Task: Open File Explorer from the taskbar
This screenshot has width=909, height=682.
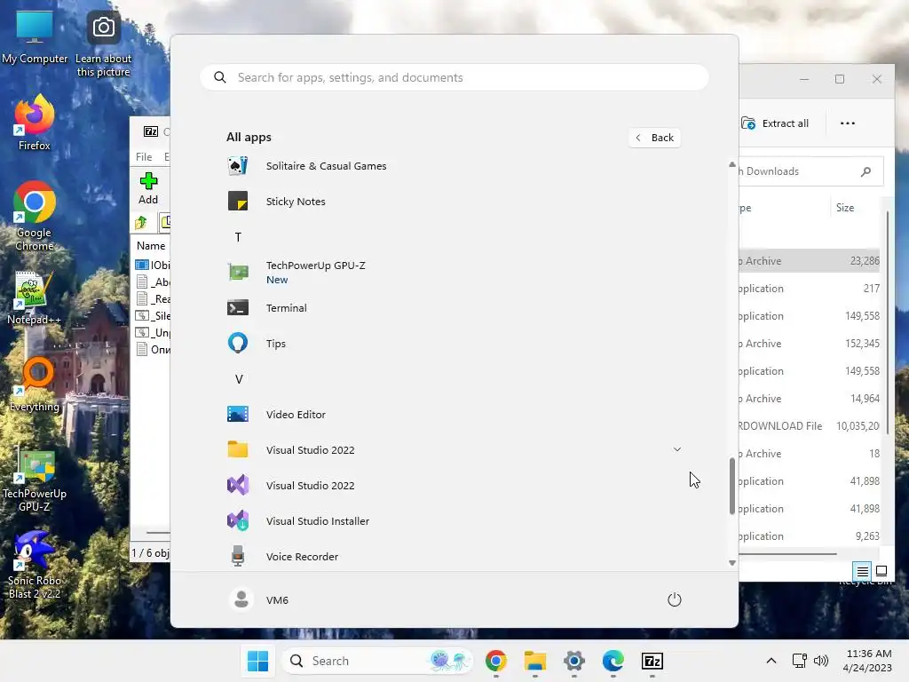Action: coord(535,661)
